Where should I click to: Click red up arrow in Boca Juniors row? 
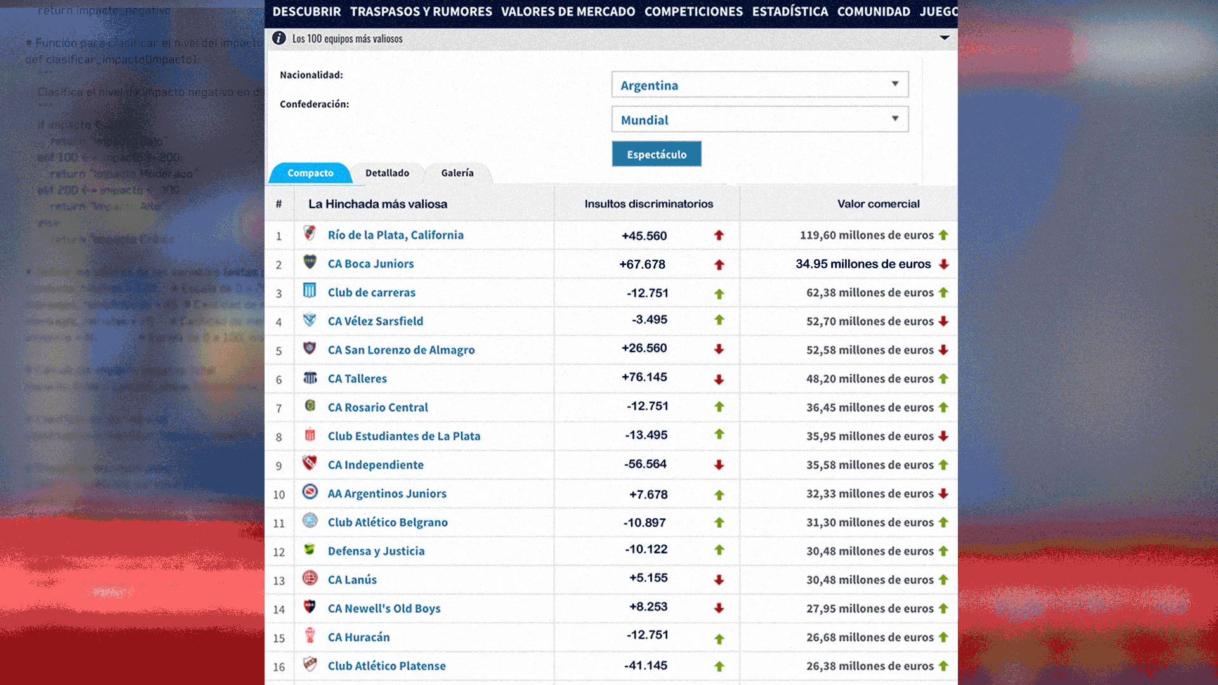point(719,264)
